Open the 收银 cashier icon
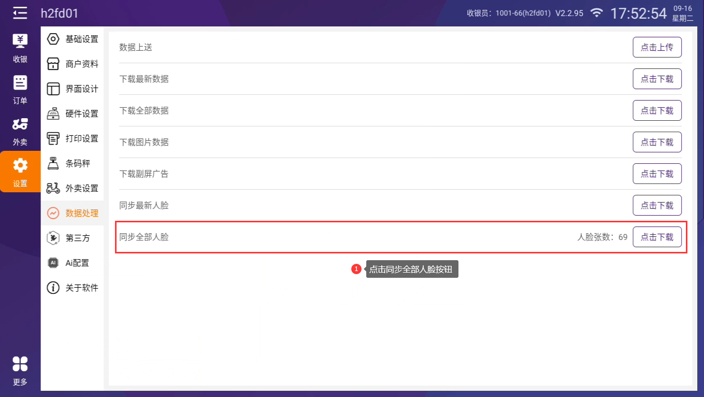Screen dimensions: 704x397 [x=20, y=41]
